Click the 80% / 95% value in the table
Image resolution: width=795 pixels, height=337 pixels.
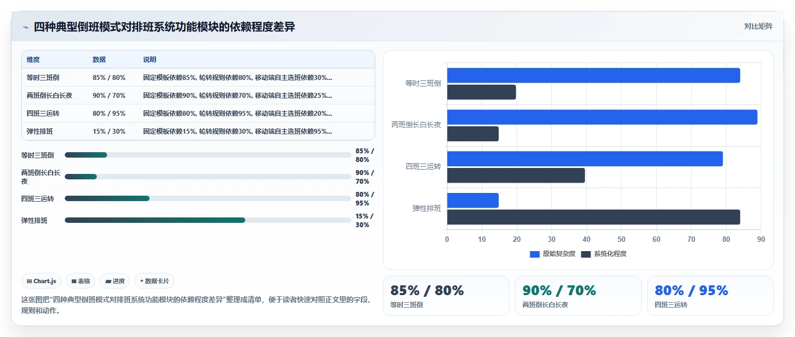click(109, 113)
